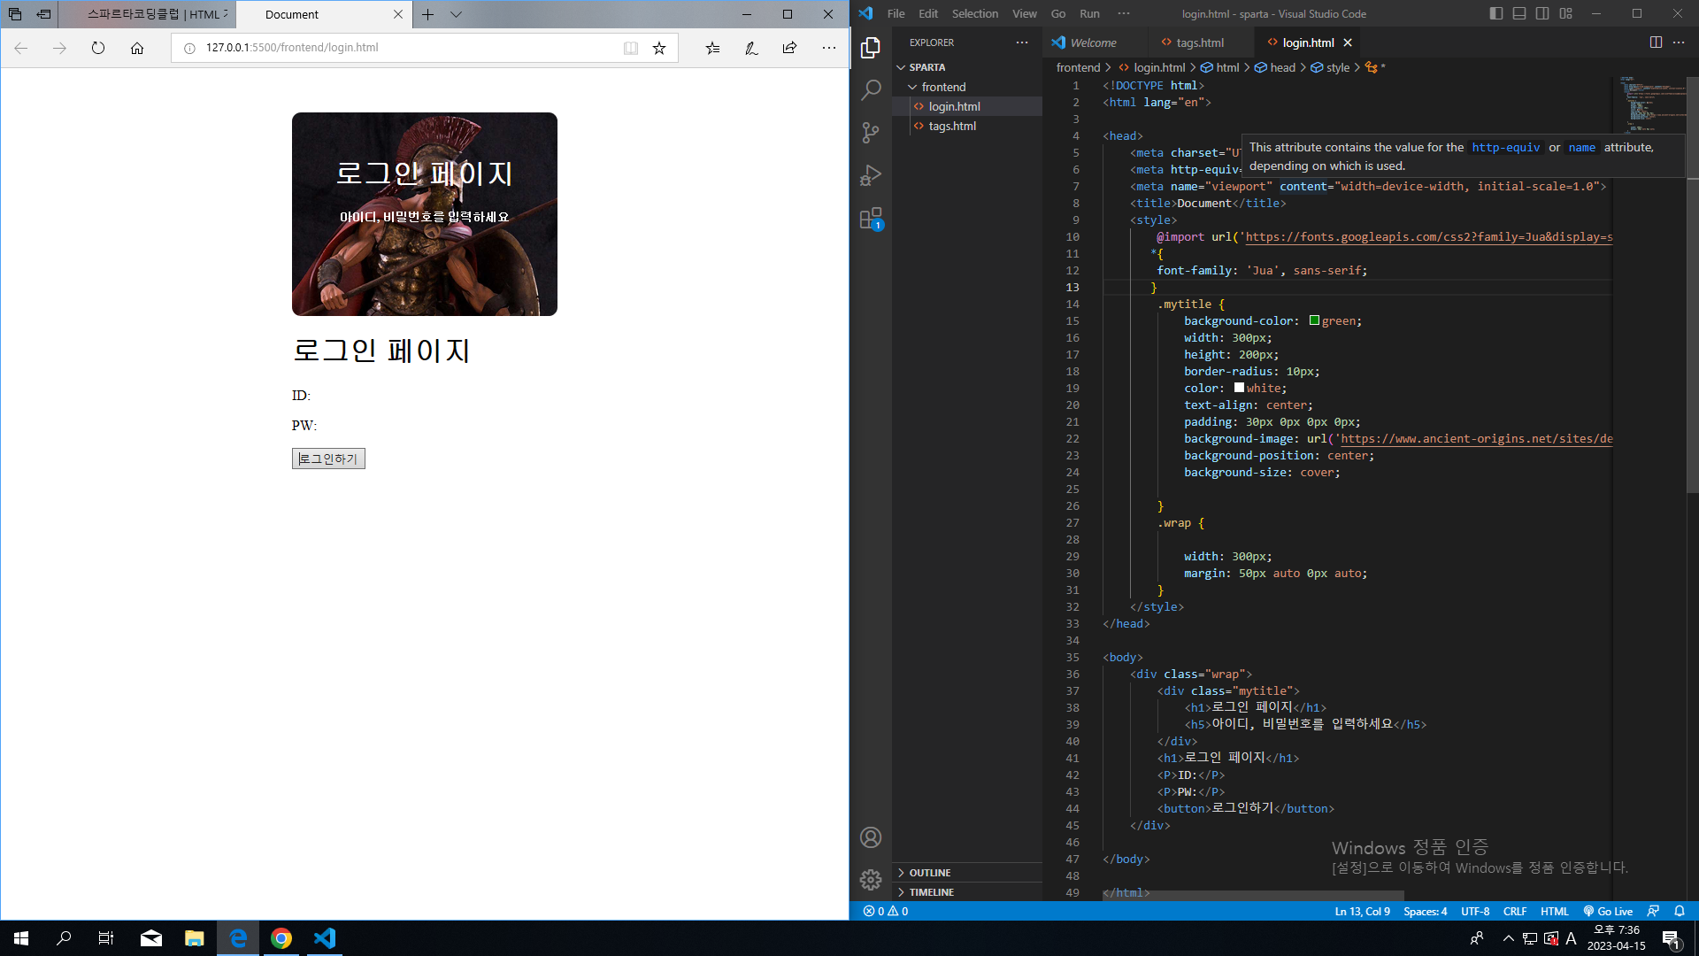Select tags.html in the Explorer tree

tap(967, 126)
